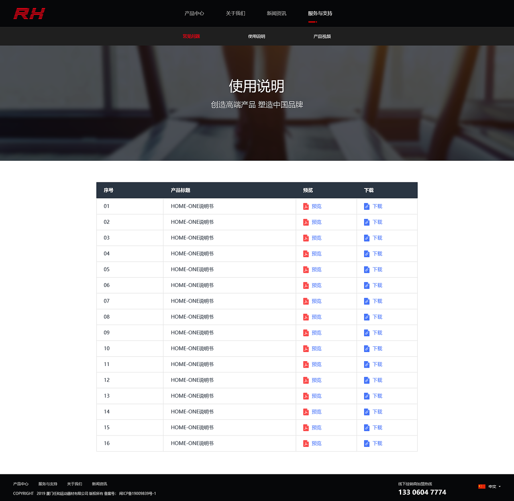Image resolution: width=514 pixels, height=501 pixels.
Task: Click the PDF preview icon in row 05
Action: tap(306, 270)
